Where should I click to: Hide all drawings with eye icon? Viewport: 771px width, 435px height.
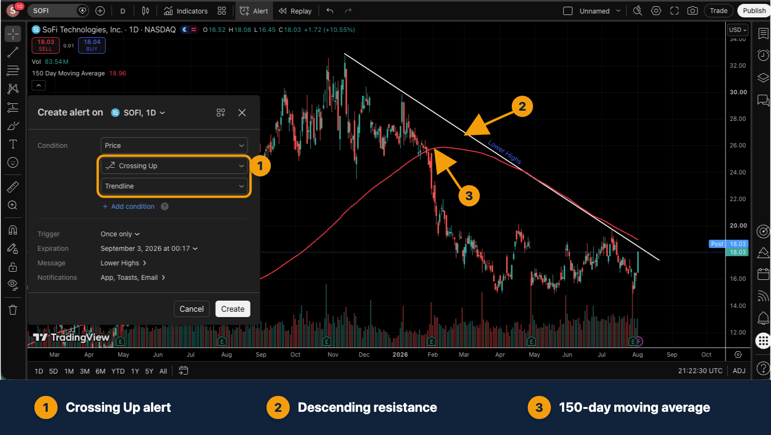13,285
